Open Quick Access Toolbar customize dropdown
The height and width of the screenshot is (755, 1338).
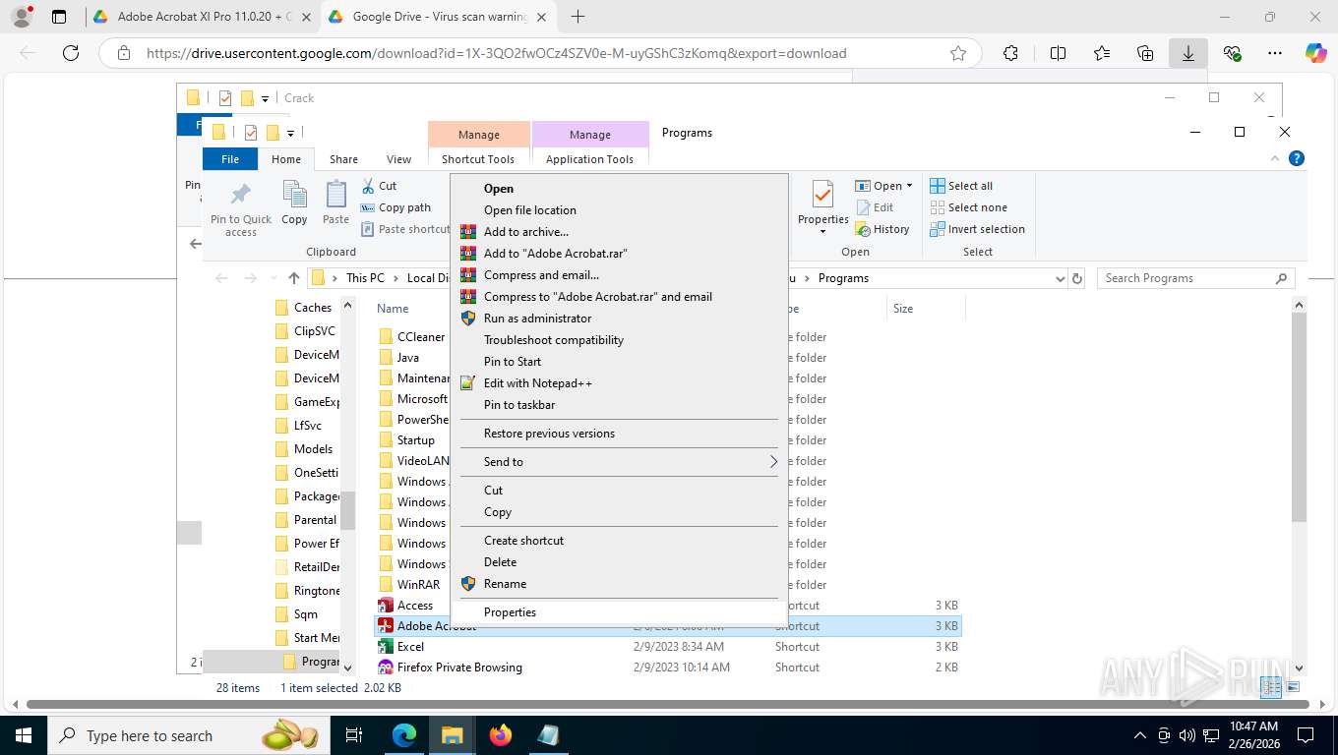290,133
